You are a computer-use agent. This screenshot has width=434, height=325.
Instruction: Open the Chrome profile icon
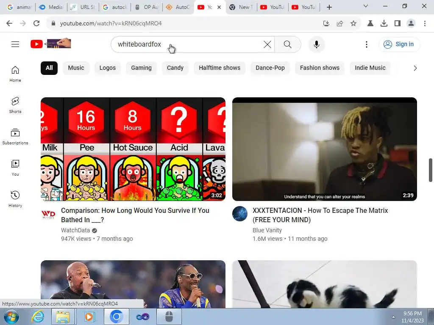[x=411, y=24]
